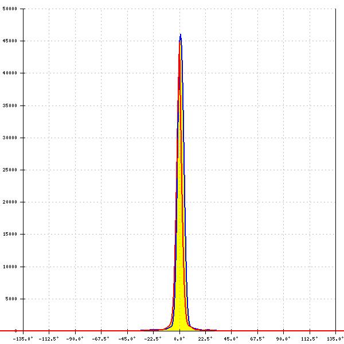This screenshot has height=344, width=344.
Task: Click the y-axis label 40000
Action: 10,73
